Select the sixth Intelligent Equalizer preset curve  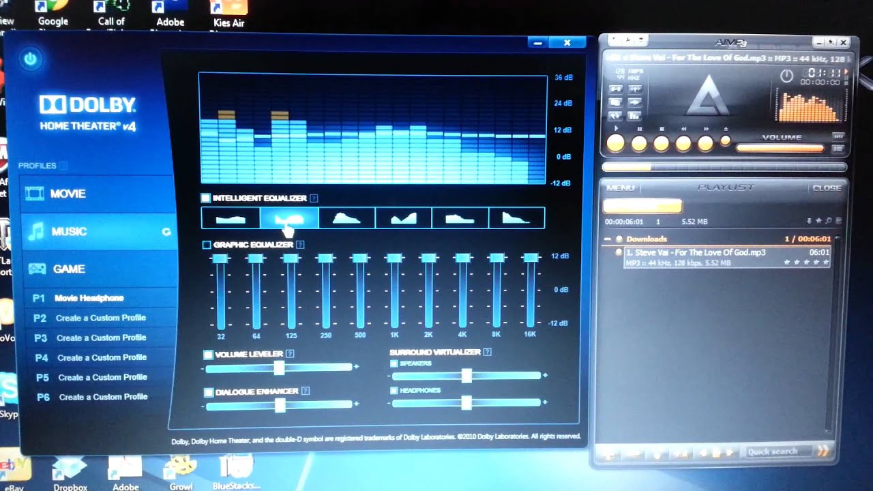click(x=516, y=218)
